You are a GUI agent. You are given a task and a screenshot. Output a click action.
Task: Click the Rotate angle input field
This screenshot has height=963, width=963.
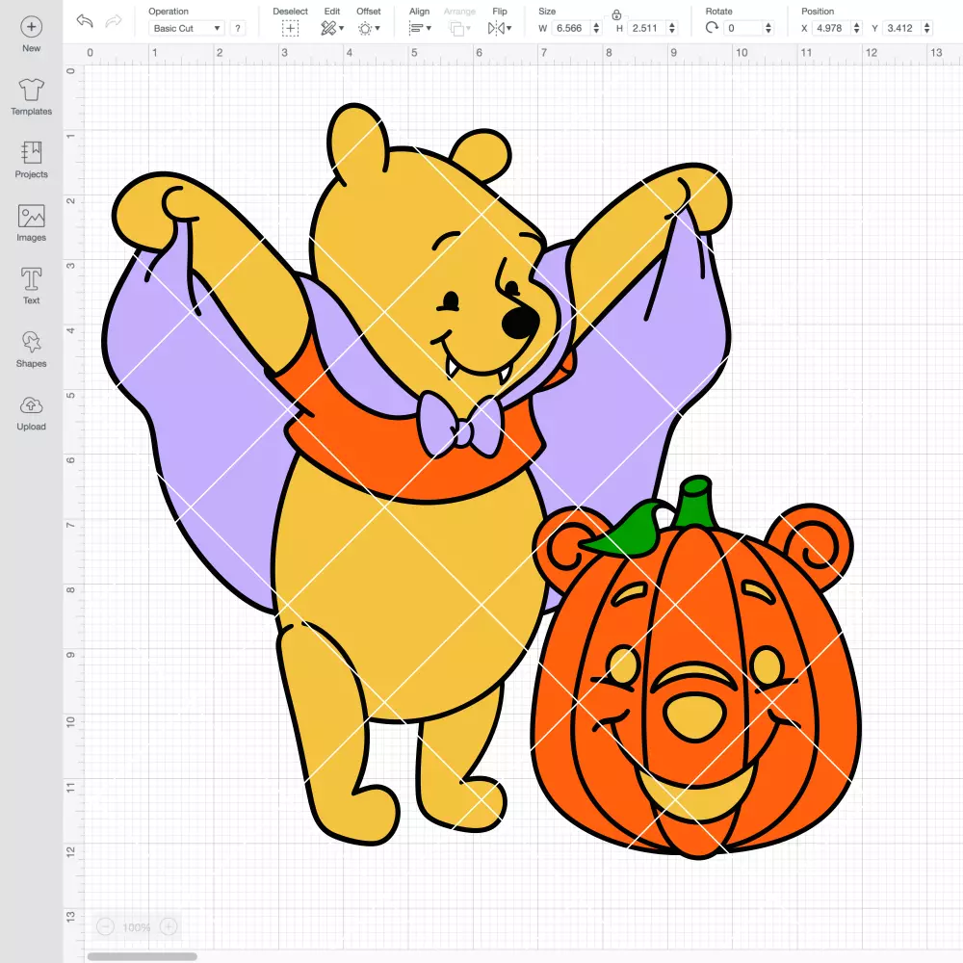(742, 28)
